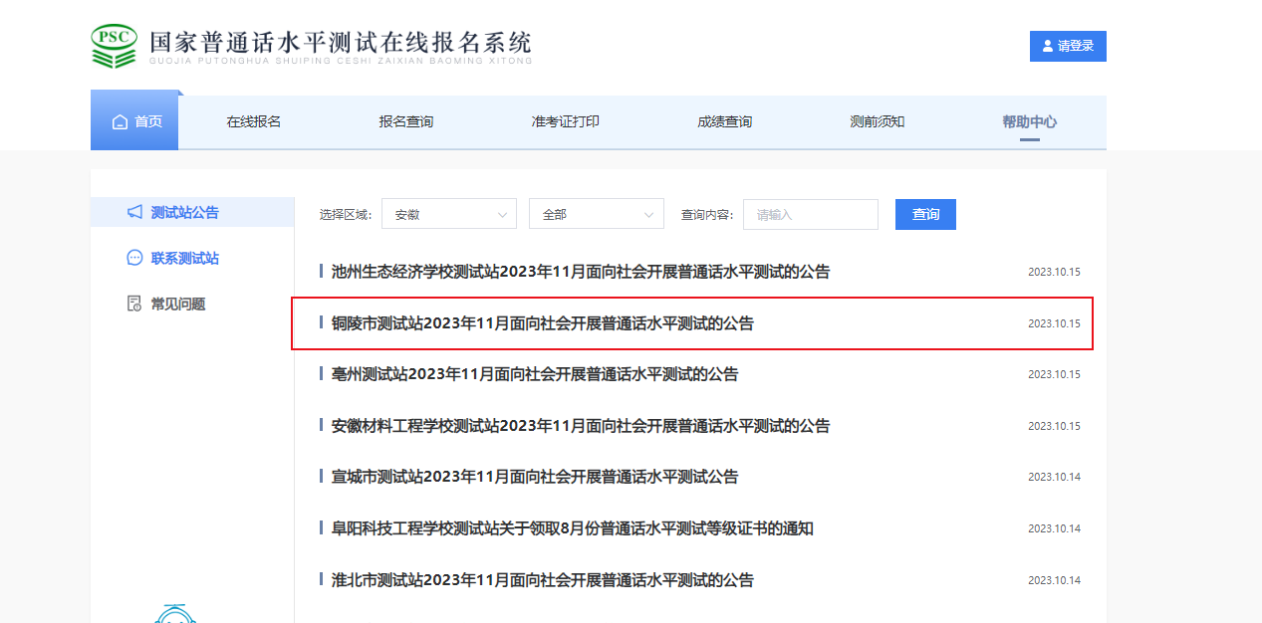Open 池州生态经济学校测试站 announcement
The width and height of the screenshot is (1262, 623).
(580, 272)
